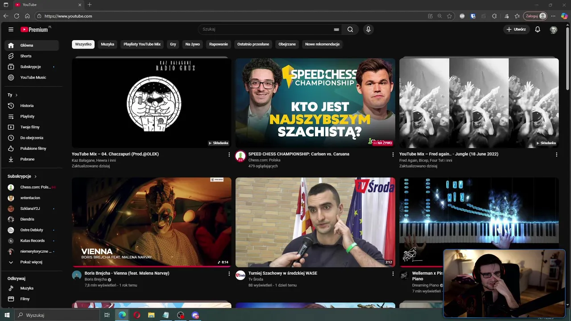Open the account avatar menu

click(554, 29)
